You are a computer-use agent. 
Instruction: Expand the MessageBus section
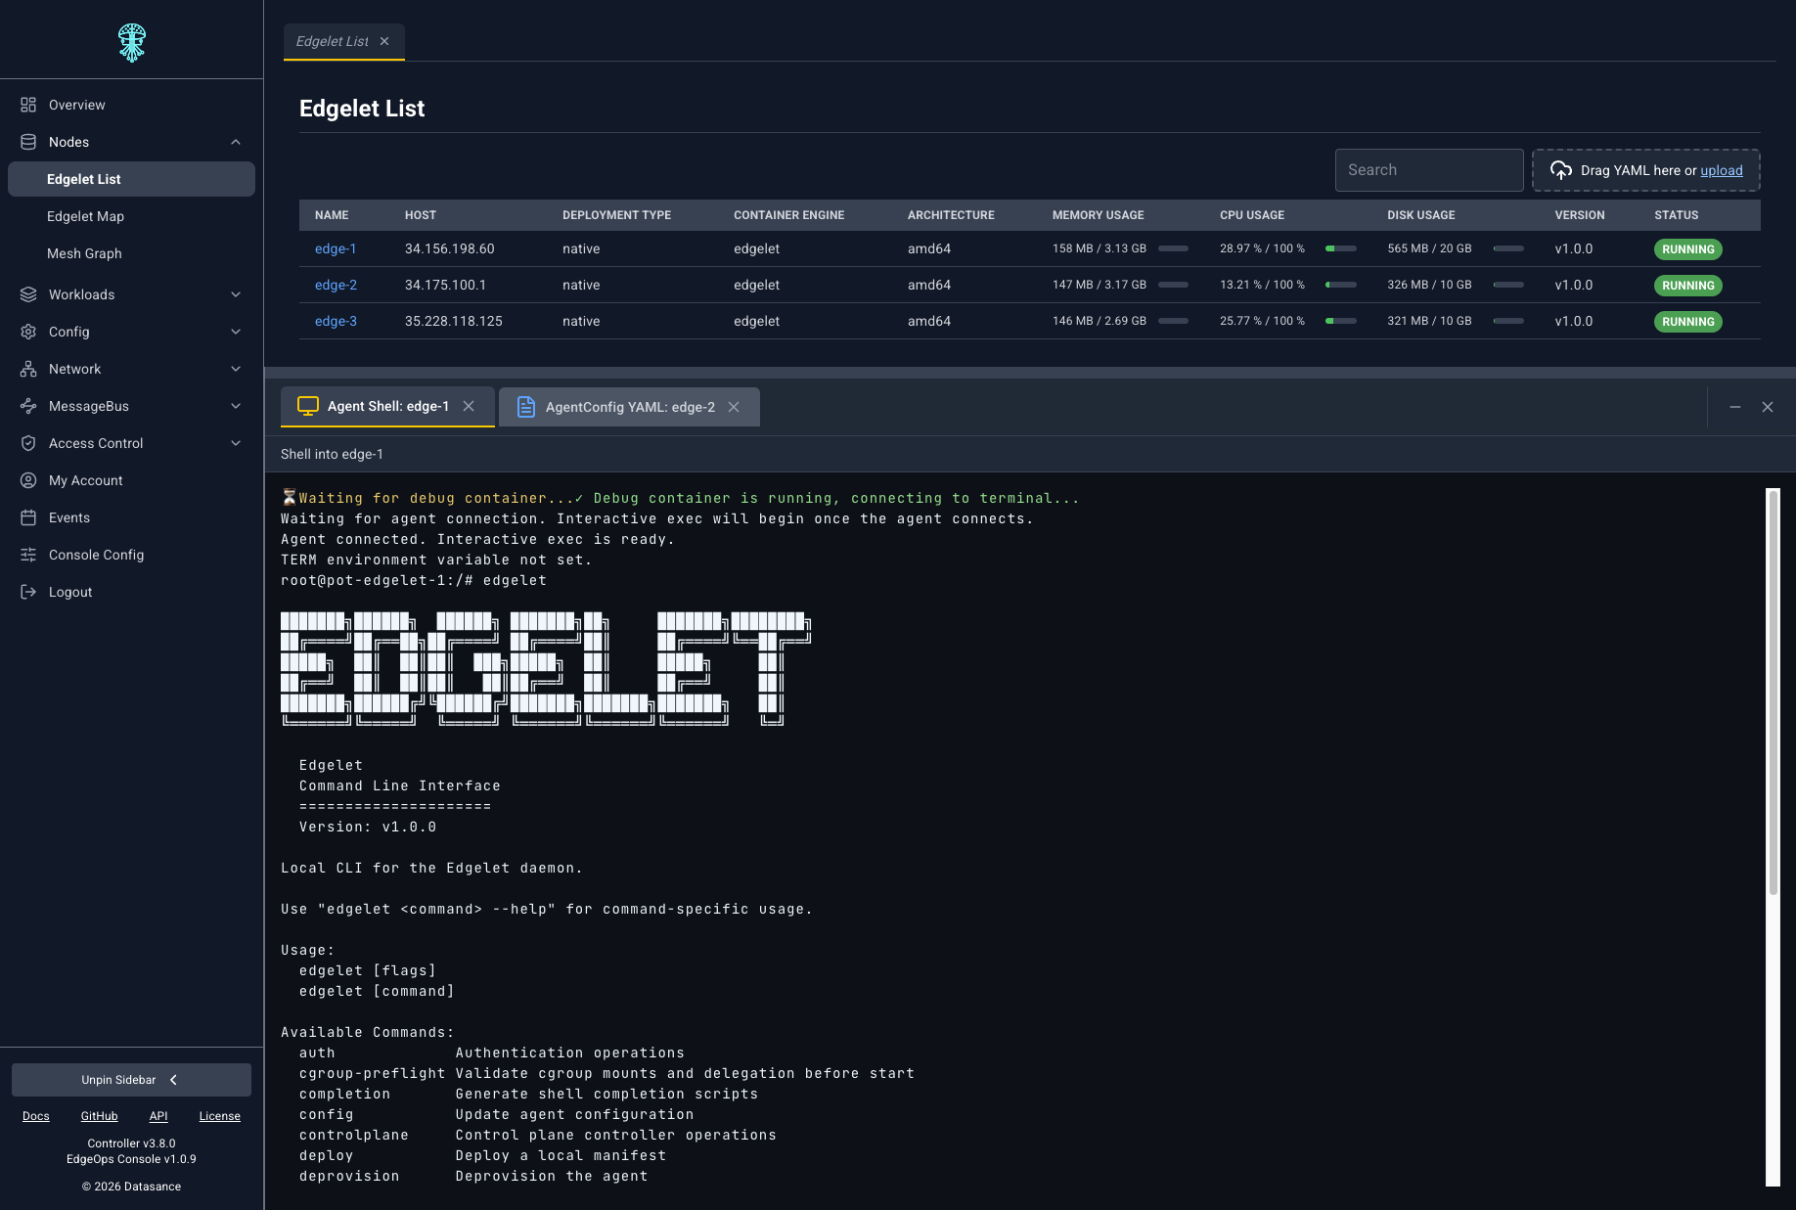click(x=236, y=406)
